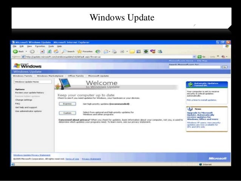Click the Internet zone globe in status bar
The width and height of the screenshot is (241, 181).
[201, 164]
